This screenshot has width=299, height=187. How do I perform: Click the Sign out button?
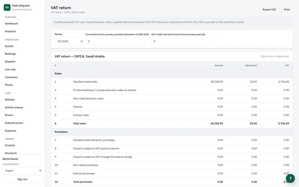coord(22,179)
